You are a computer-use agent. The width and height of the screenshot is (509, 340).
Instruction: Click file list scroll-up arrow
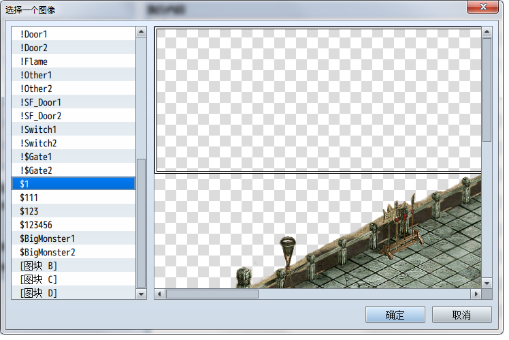pyautogui.click(x=142, y=32)
